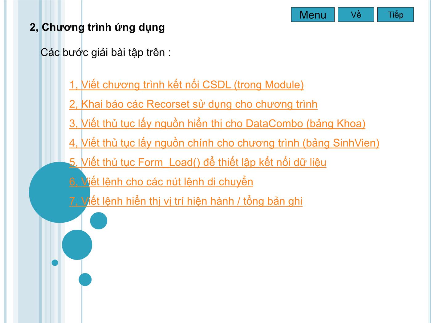Advance with the Tiếp button
431x323 pixels.
click(396, 15)
